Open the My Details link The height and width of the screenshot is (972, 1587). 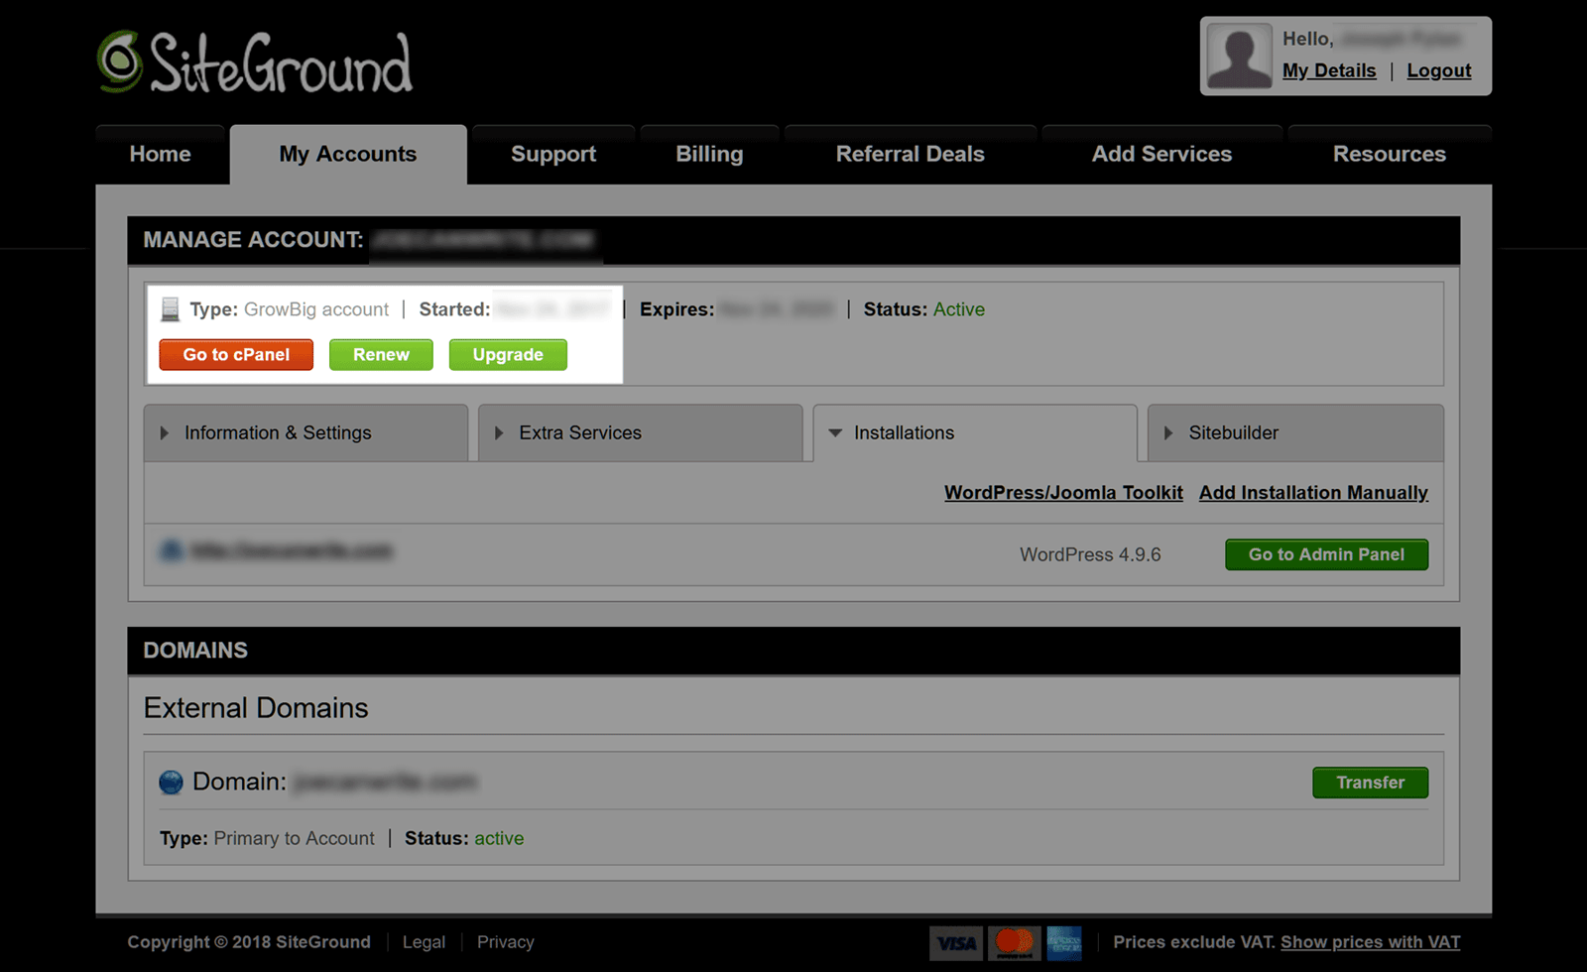[x=1329, y=70]
